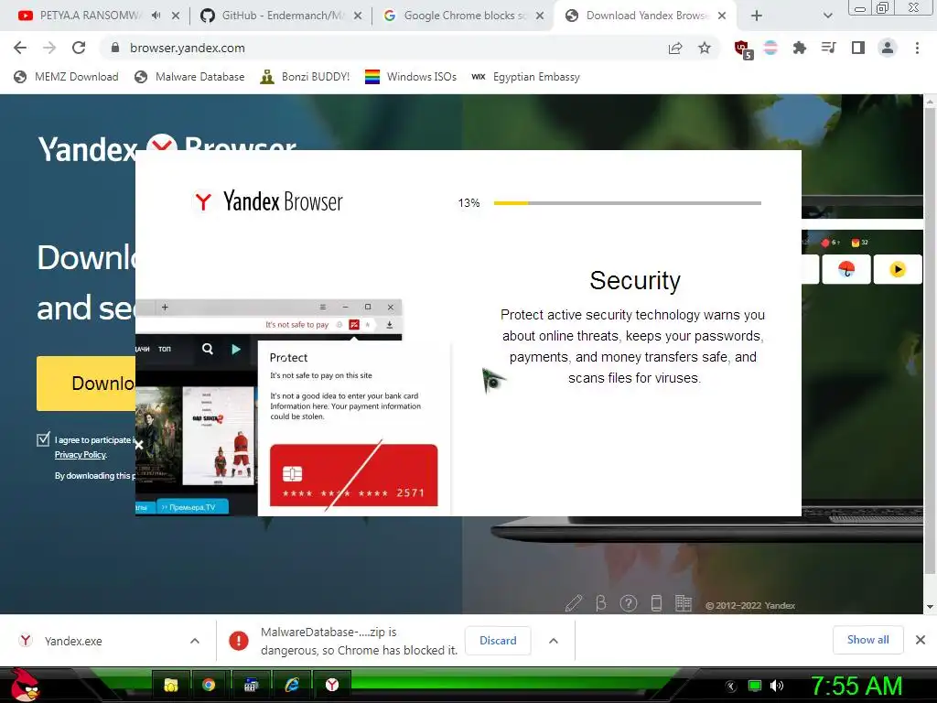Close the downloads bar
The width and height of the screenshot is (937, 703).
921,640
